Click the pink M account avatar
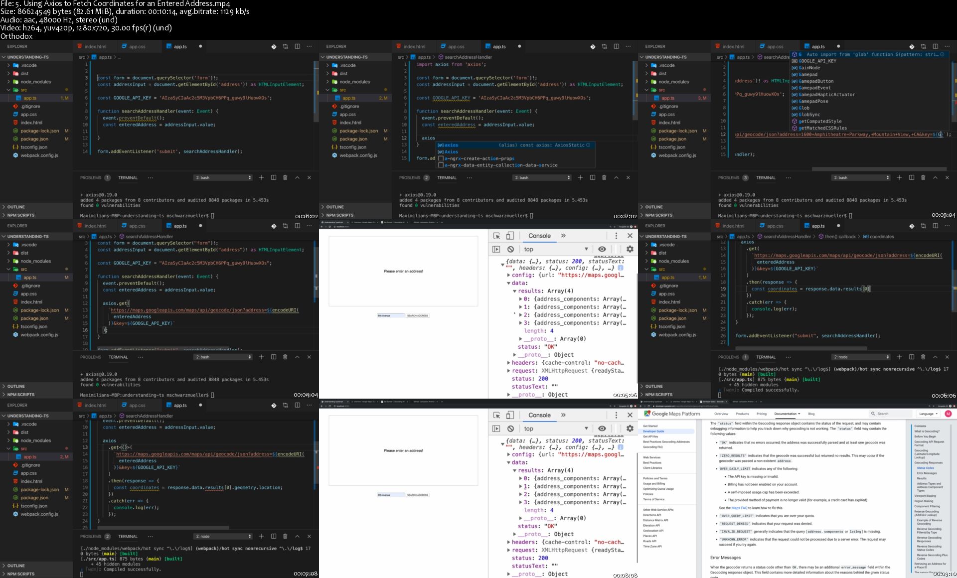The width and height of the screenshot is (957, 578). (x=948, y=414)
